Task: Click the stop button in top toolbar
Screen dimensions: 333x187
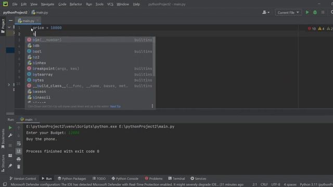Action: (x=323, y=12)
